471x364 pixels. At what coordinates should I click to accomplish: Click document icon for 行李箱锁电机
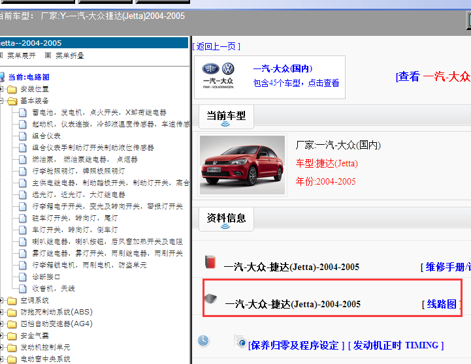pos(23,265)
